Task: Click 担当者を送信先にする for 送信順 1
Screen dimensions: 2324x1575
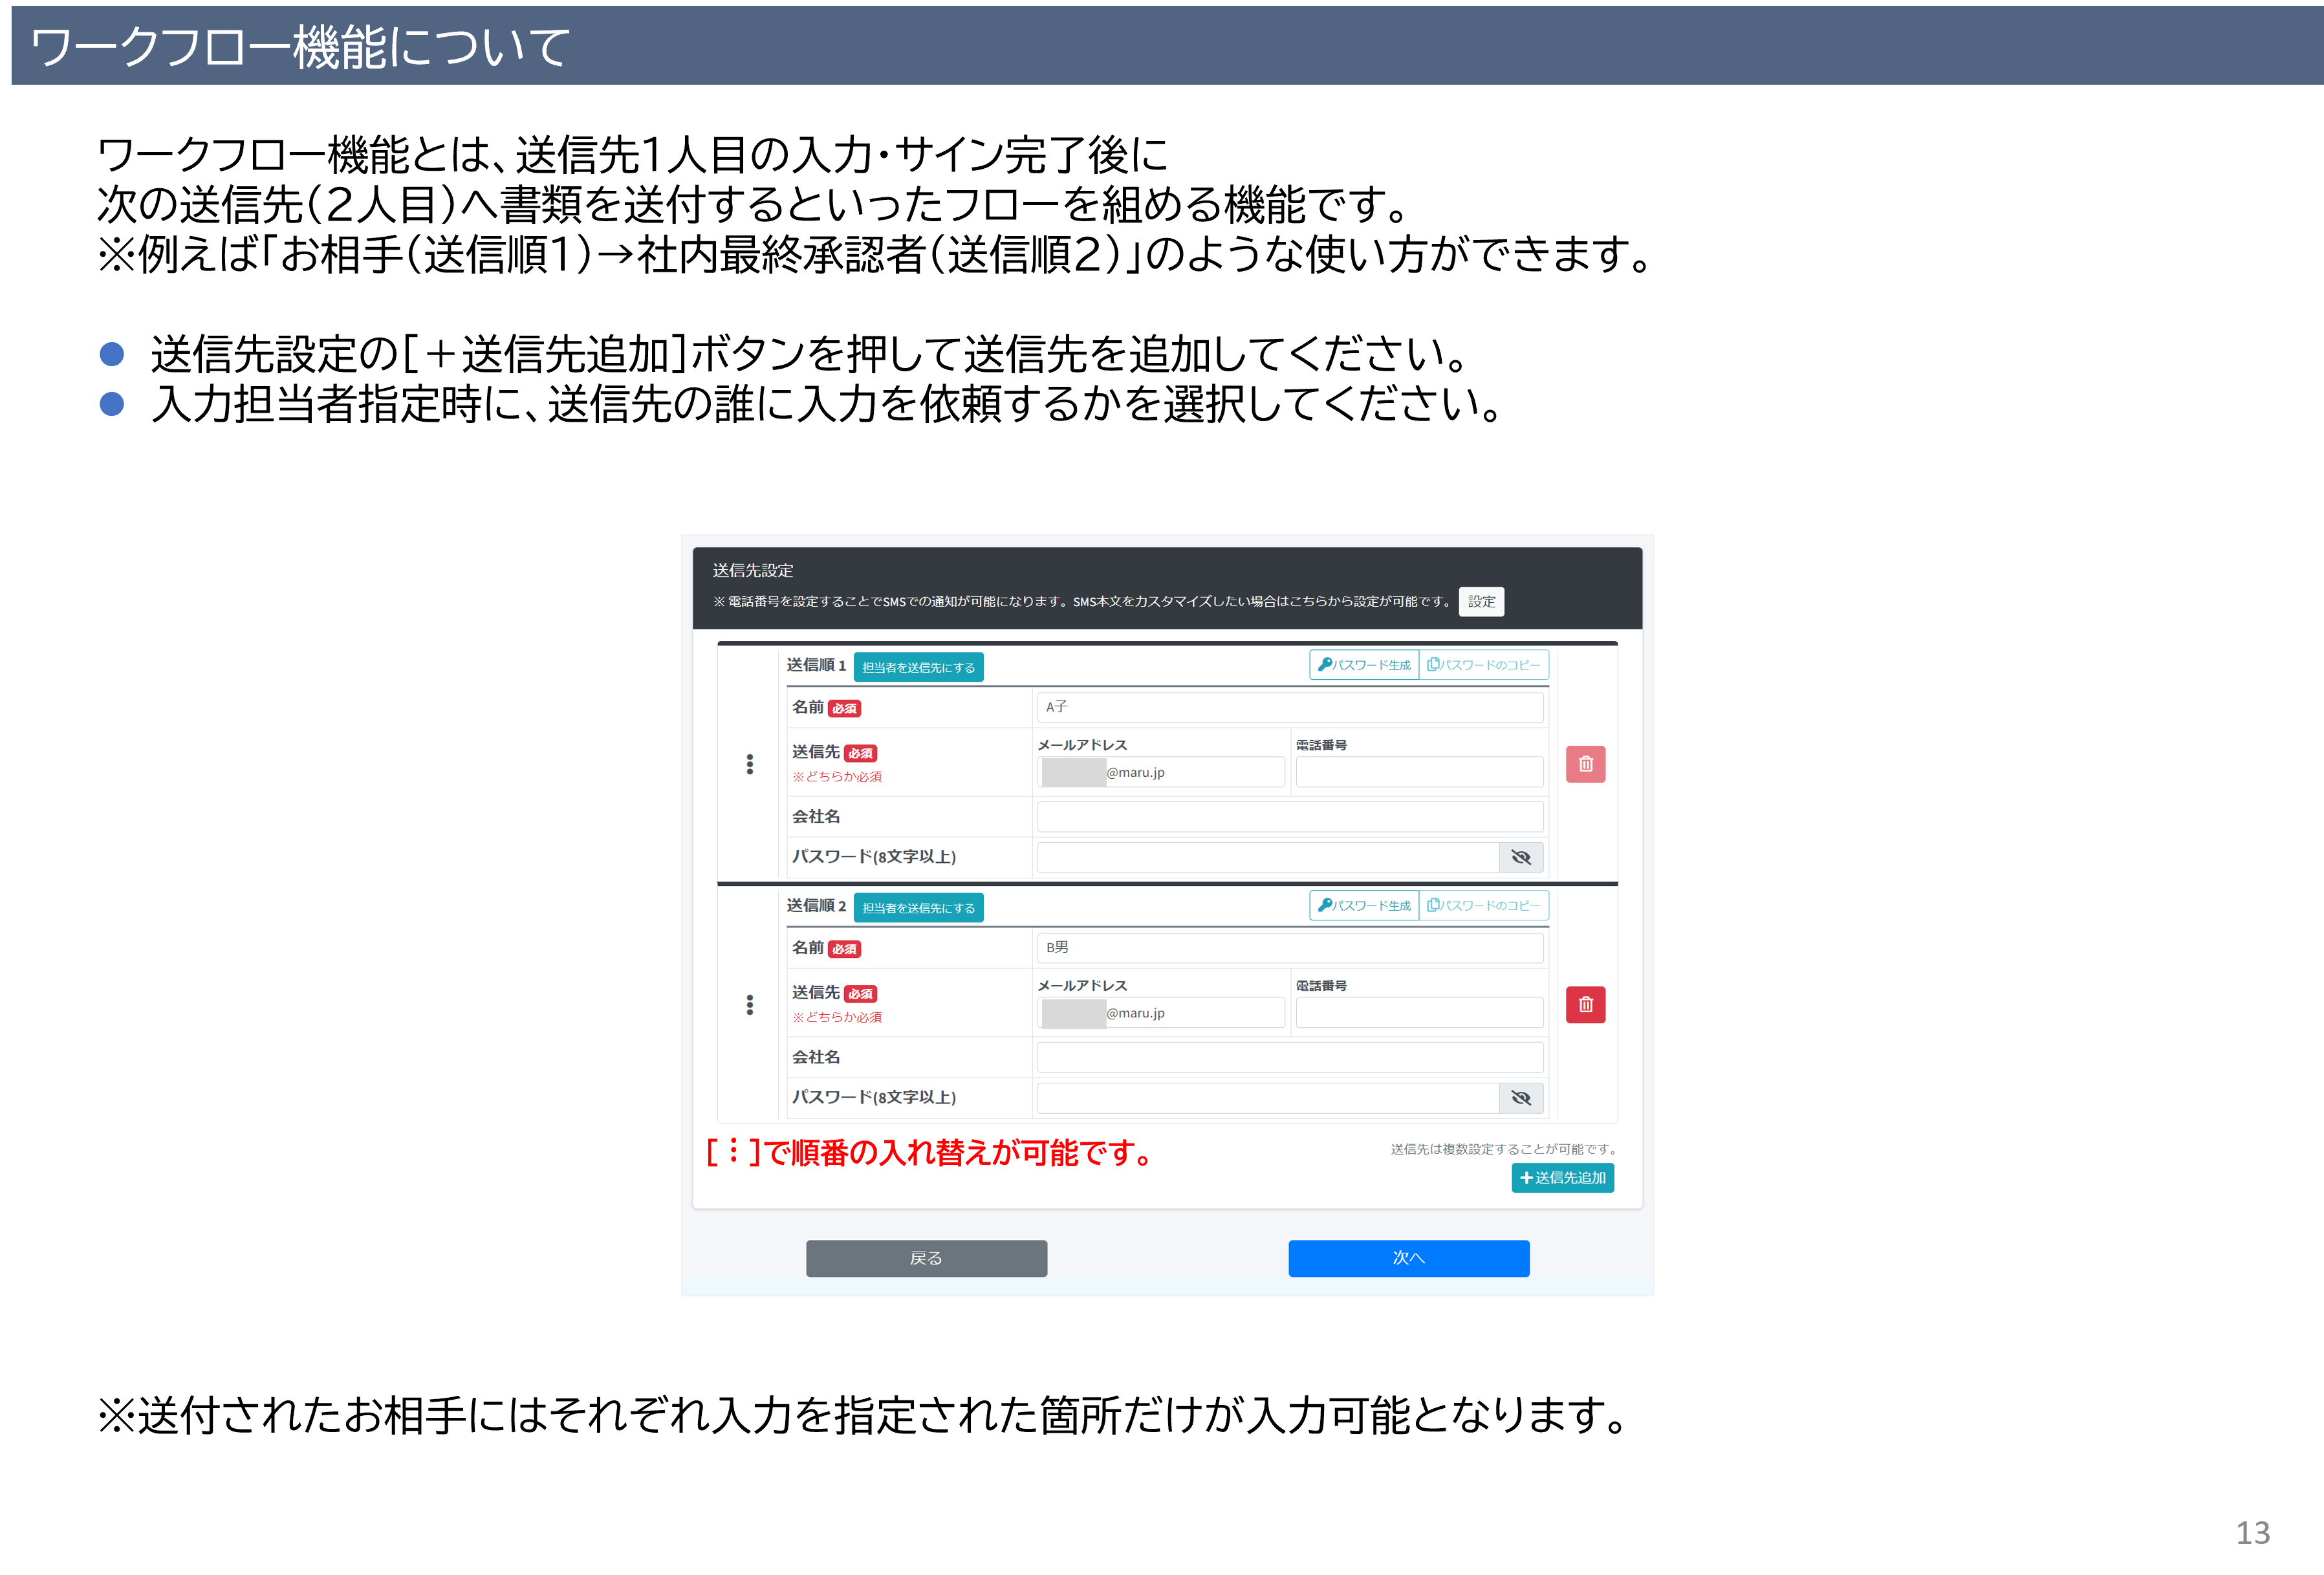Action: tap(918, 667)
